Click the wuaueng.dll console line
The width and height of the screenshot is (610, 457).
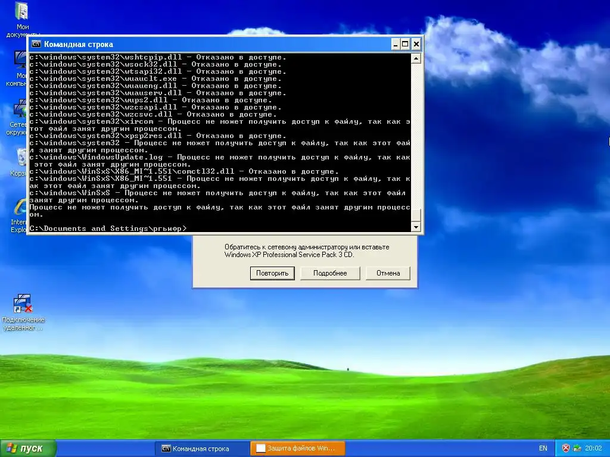click(x=155, y=86)
